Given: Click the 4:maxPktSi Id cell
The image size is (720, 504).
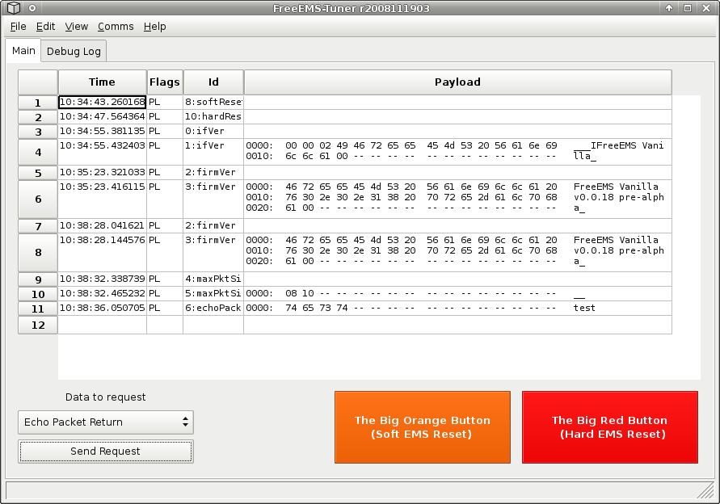Looking at the screenshot, I should pos(213,279).
